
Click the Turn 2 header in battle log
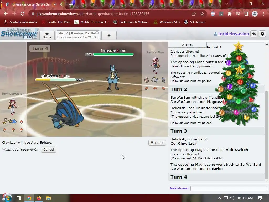(216, 89)
